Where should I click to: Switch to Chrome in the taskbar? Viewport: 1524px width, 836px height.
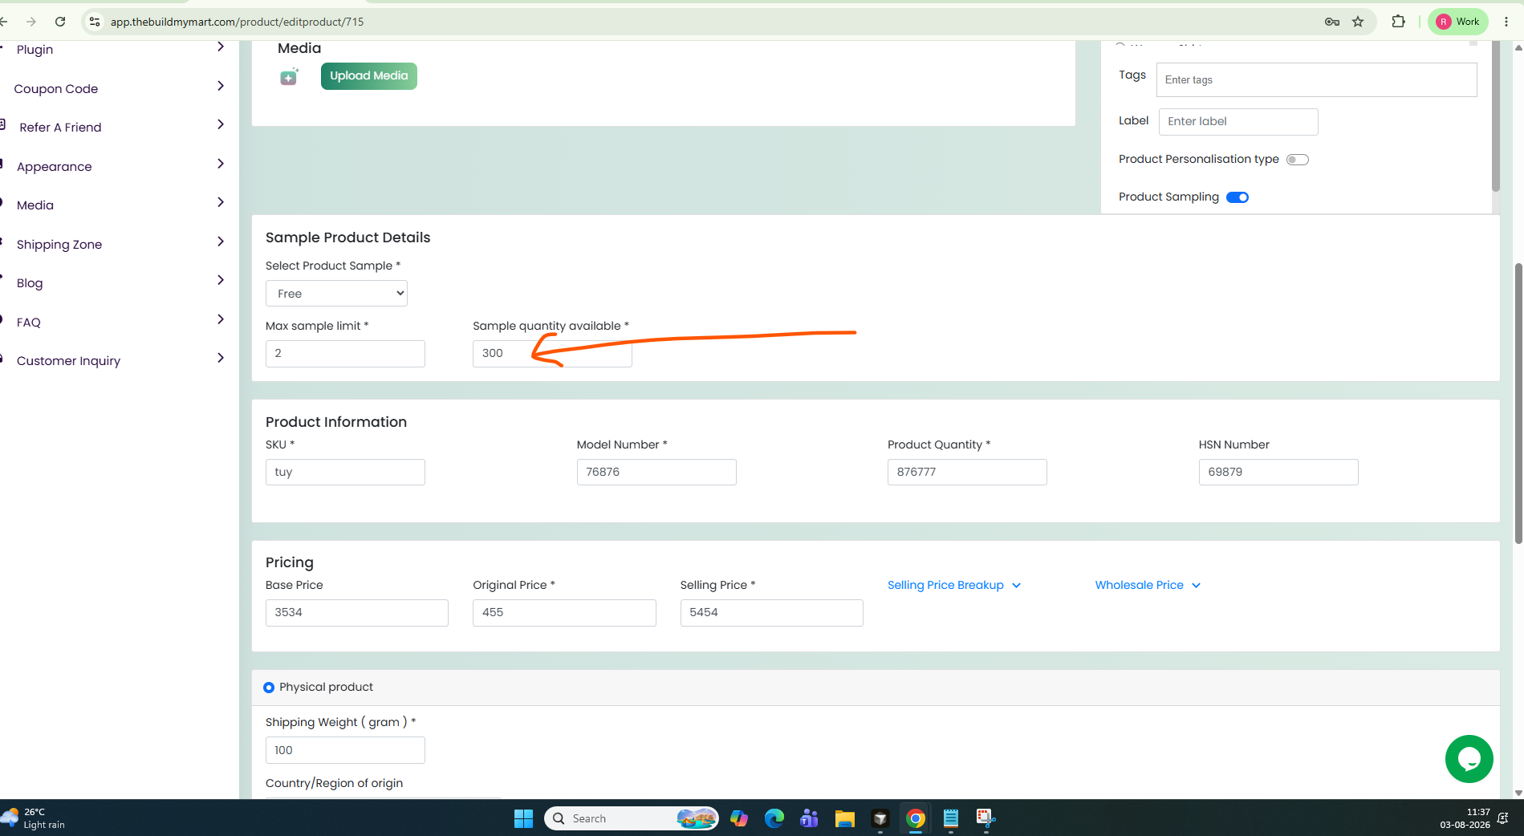point(916,818)
